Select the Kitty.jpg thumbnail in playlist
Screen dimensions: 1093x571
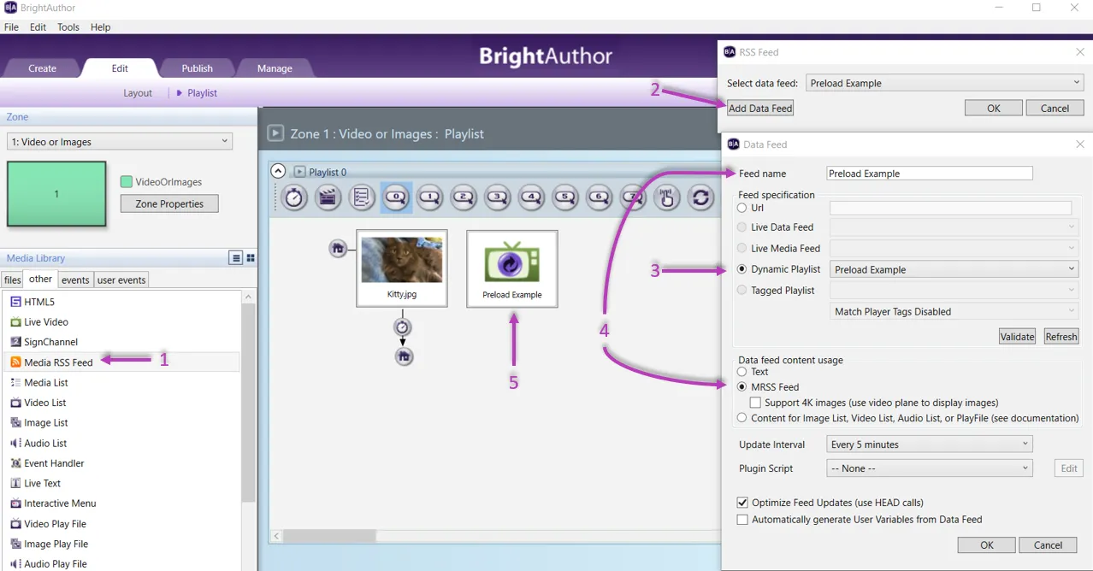coord(402,268)
